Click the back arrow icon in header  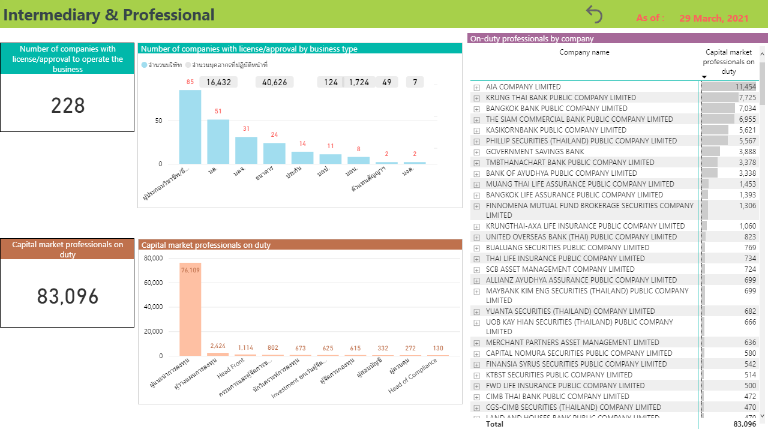pos(594,14)
